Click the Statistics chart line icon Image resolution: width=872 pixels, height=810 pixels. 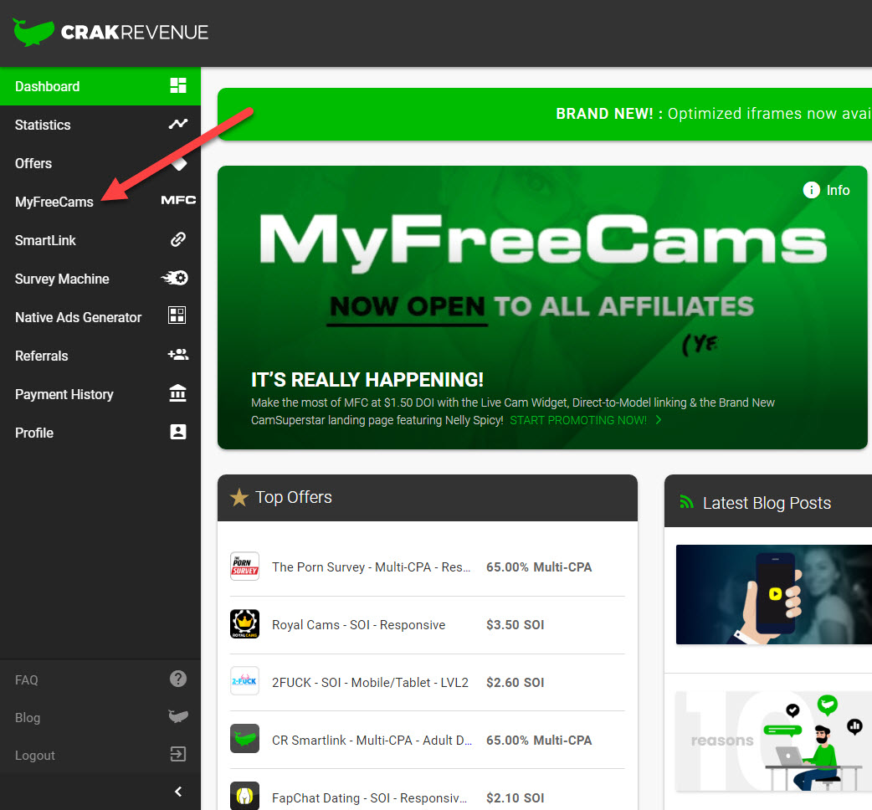177,125
